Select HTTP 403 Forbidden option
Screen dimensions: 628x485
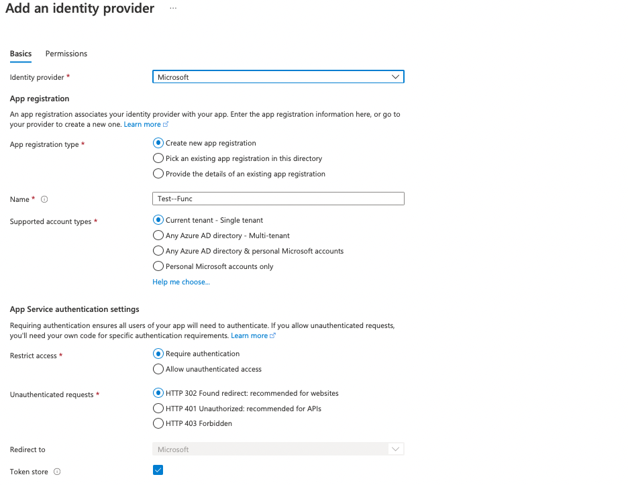(x=158, y=423)
